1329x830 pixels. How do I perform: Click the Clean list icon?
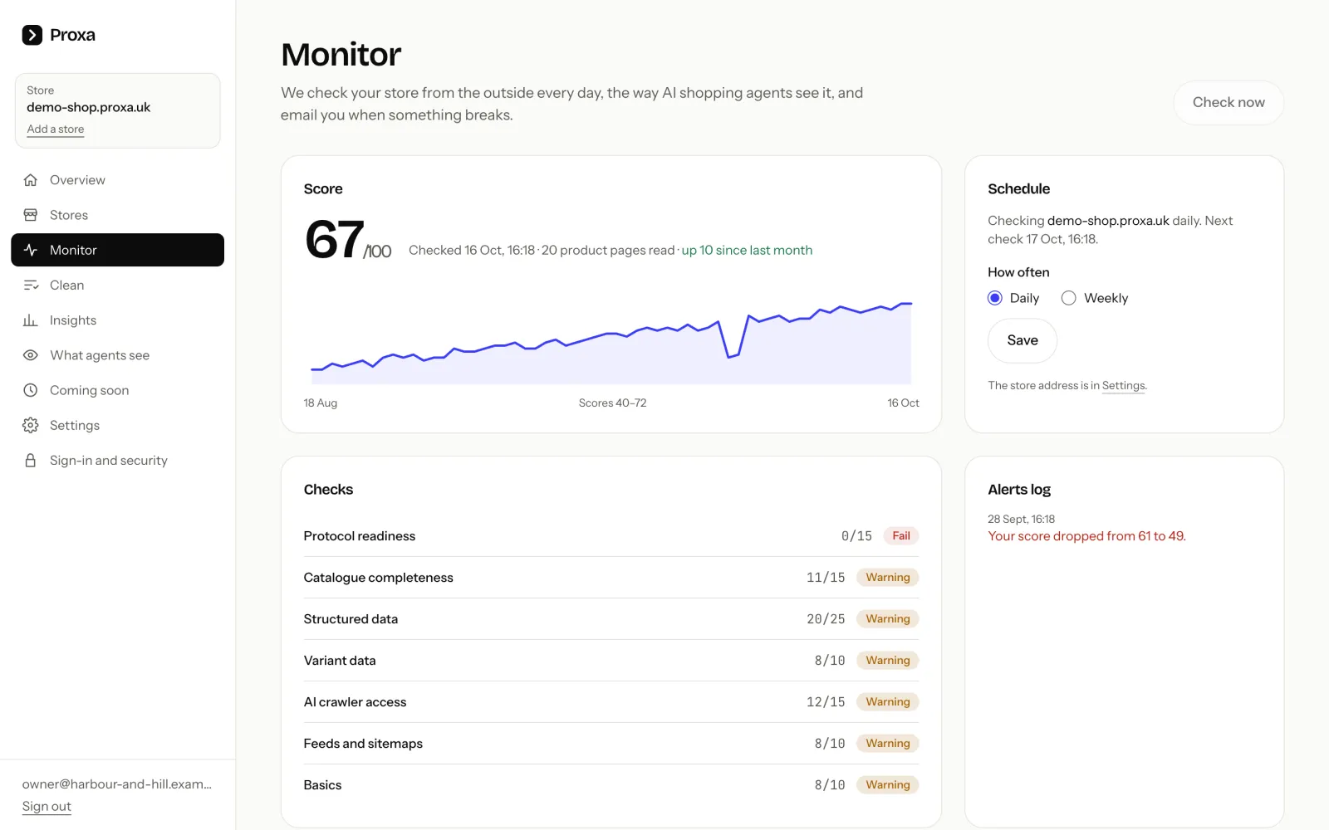point(31,285)
